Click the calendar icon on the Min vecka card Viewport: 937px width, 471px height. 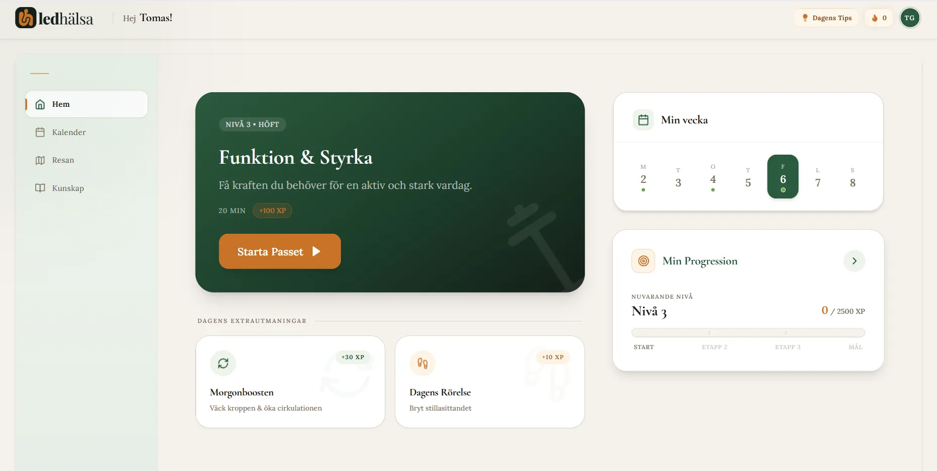[643, 120]
